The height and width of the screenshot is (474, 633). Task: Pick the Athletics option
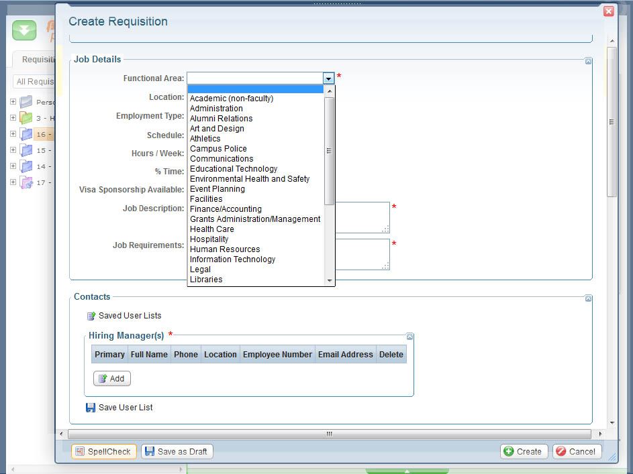coord(205,139)
